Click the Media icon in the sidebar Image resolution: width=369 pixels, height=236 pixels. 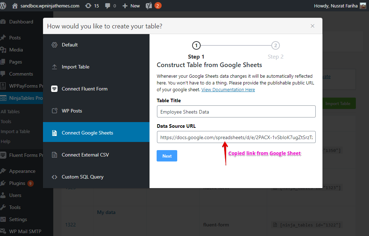pyautogui.click(x=3, y=50)
